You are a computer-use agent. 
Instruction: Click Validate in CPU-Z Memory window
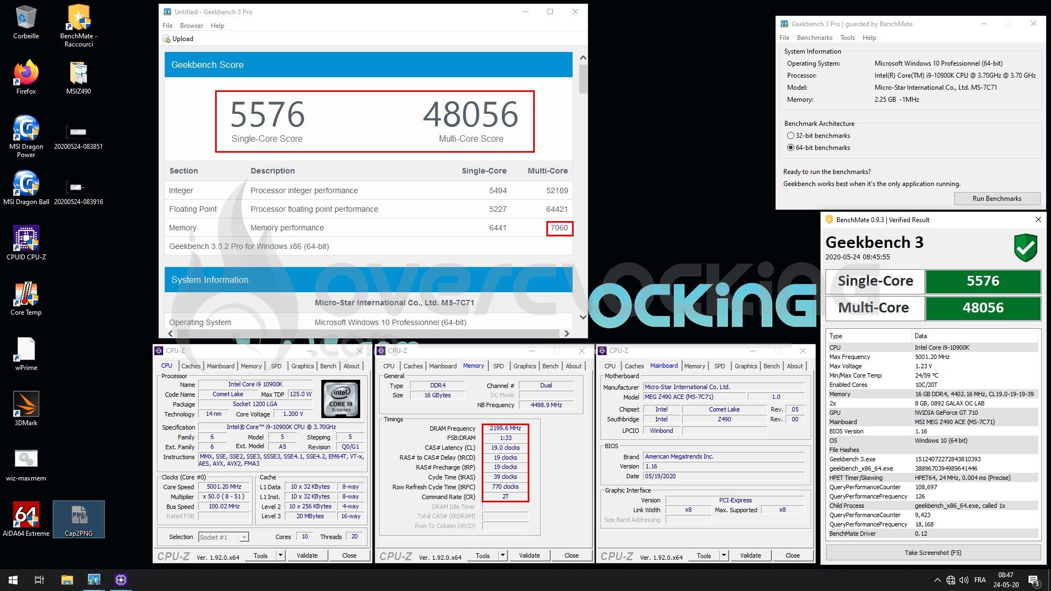click(x=529, y=555)
